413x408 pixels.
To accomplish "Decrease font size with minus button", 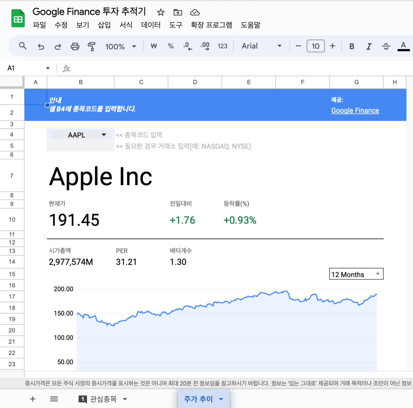I will 298,46.
